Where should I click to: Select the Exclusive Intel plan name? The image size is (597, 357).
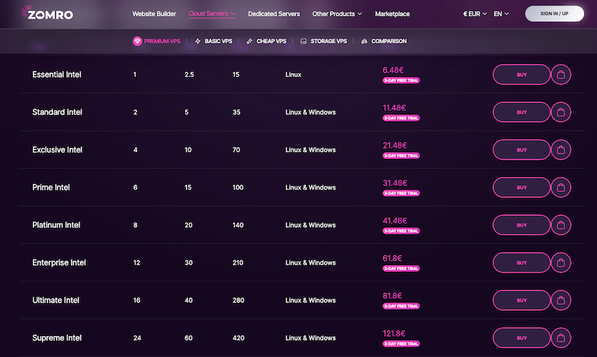pyautogui.click(x=57, y=149)
